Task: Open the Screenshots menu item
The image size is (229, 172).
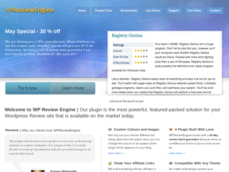Action: point(129,10)
